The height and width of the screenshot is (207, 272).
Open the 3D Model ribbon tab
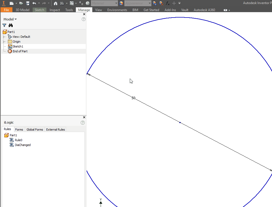point(22,10)
